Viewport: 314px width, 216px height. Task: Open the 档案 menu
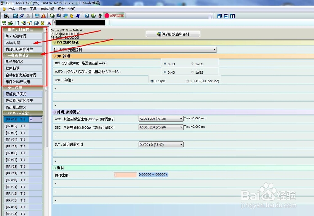coord(12,9)
